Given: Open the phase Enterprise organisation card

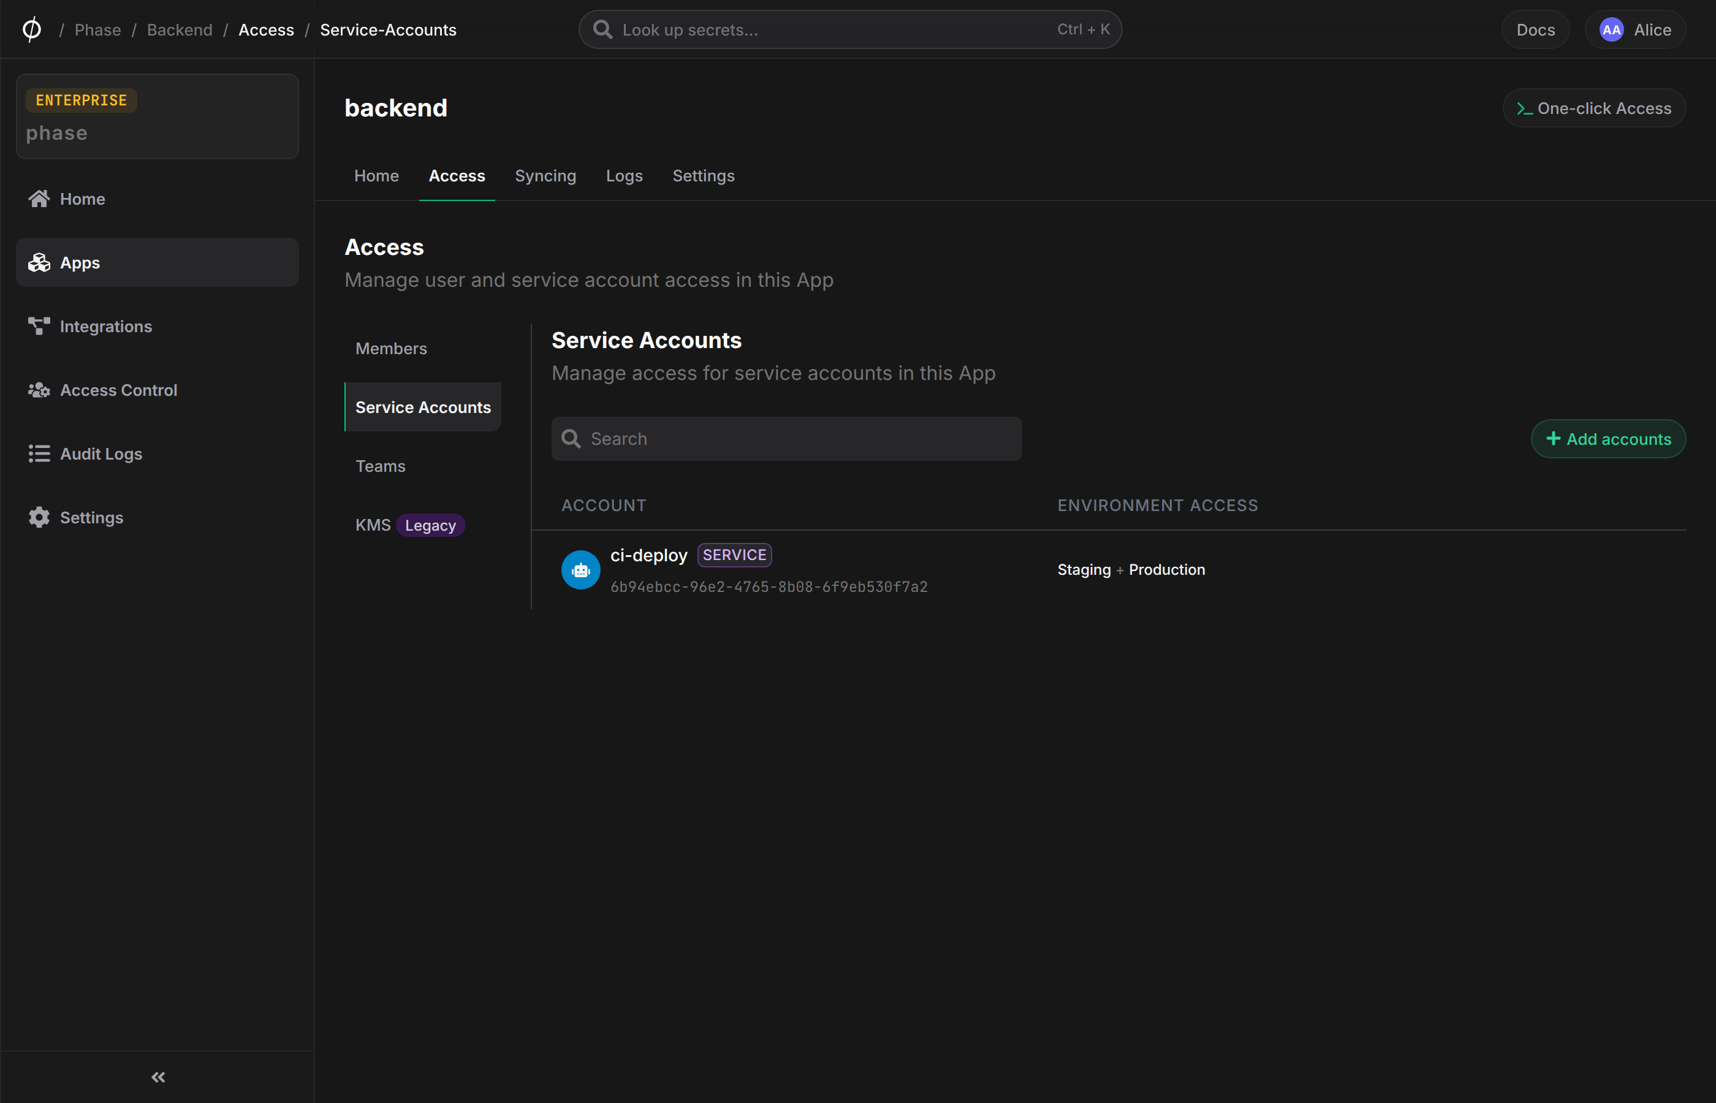Looking at the screenshot, I should (157, 116).
